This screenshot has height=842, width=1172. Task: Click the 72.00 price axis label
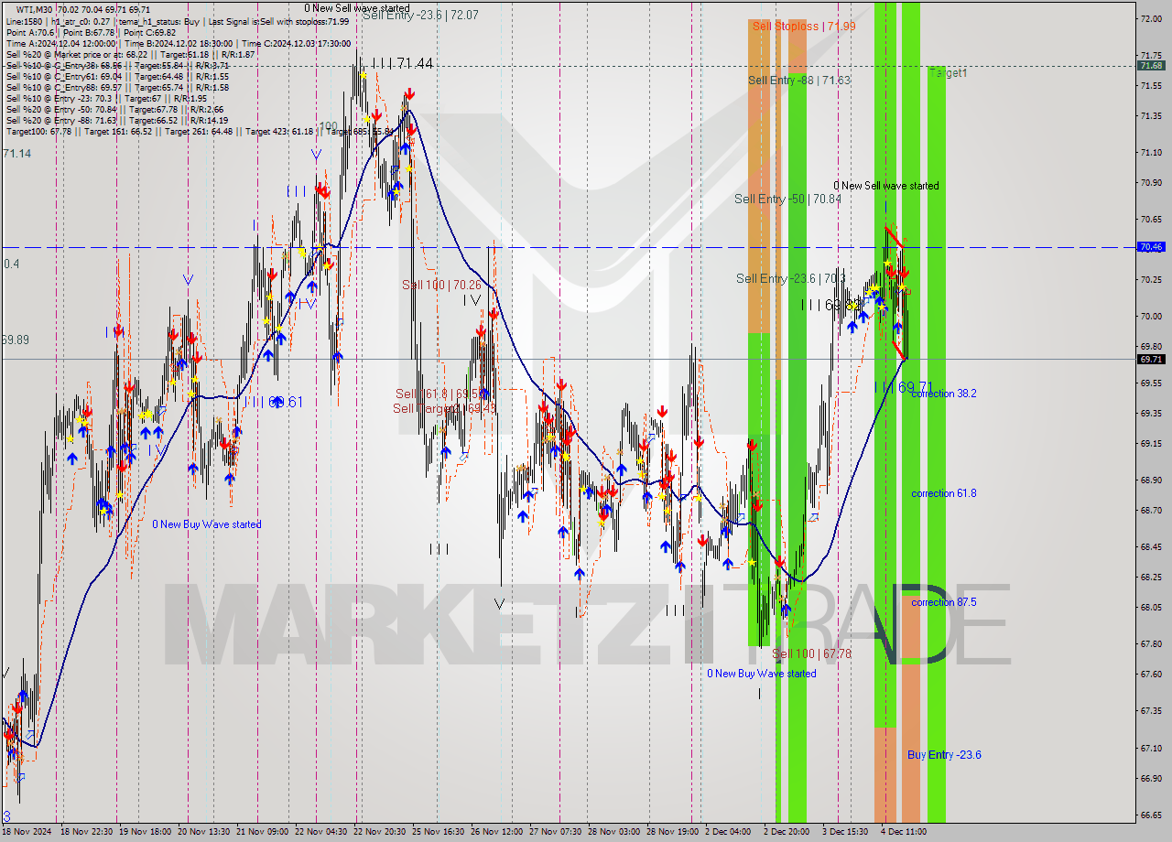(x=1151, y=19)
